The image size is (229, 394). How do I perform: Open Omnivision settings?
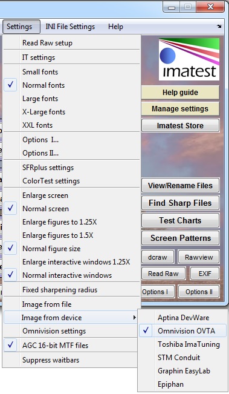[x=70, y=331]
